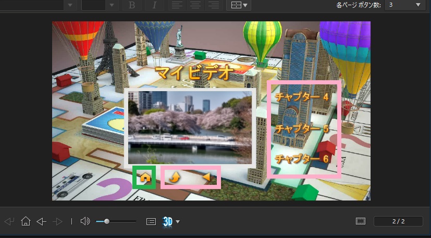
Task: Mute audio with the speaker icon
Action: pyautogui.click(x=85, y=221)
